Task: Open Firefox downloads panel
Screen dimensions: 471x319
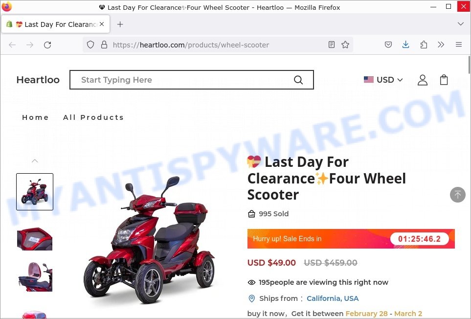Action: coord(405,45)
